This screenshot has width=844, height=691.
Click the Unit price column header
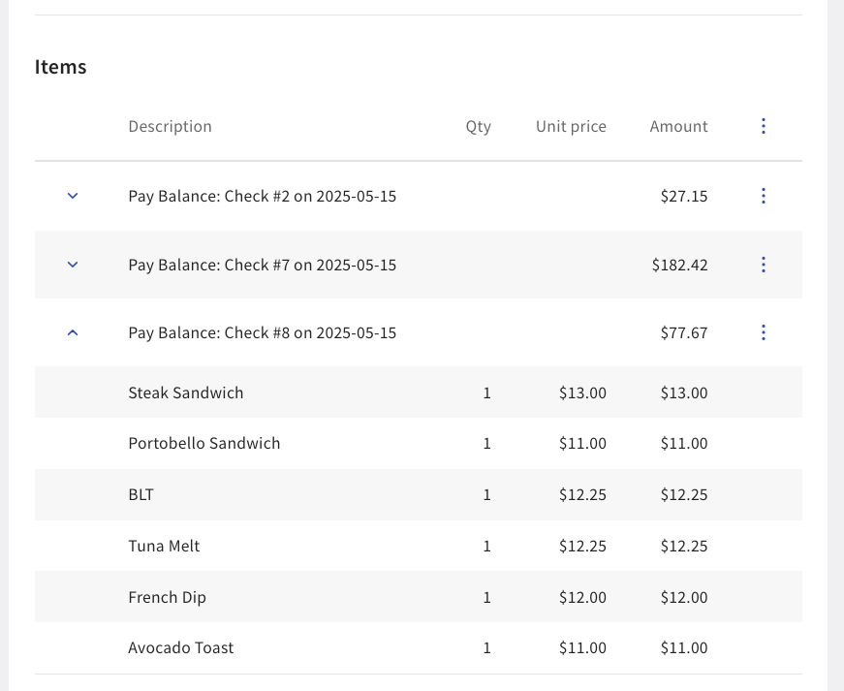pyautogui.click(x=571, y=126)
